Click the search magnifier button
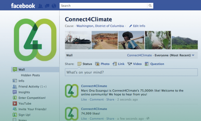201x121 pixels. 150,6
